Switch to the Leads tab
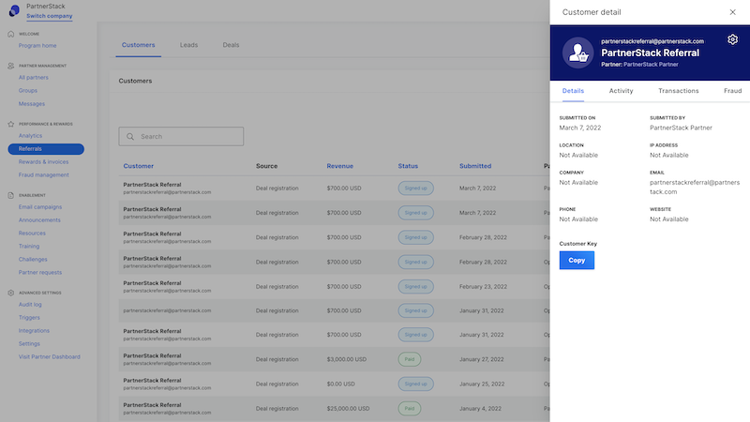The image size is (750, 422). coord(188,45)
